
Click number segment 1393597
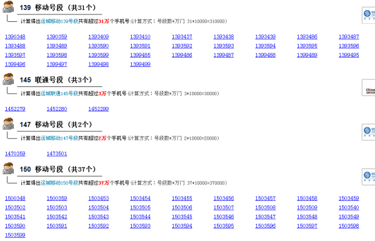[15, 55]
